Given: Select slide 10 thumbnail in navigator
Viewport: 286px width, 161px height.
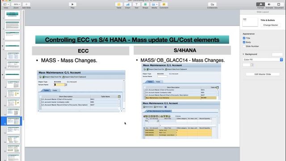Looking at the screenshot, I should pyautogui.click(x=13, y=102).
